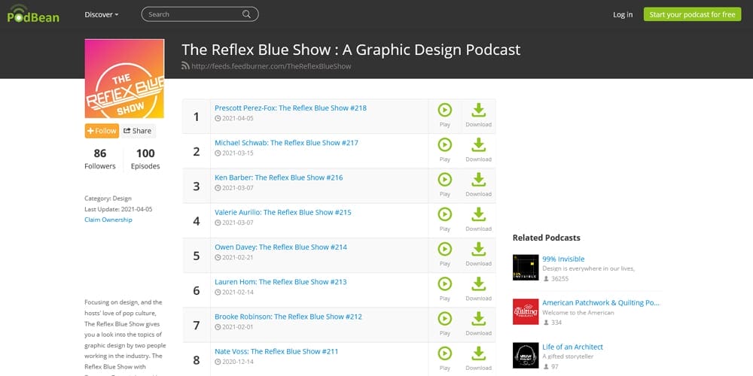Image resolution: width=753 pixels, height=376 pixels.
Task: Open Prescott Perez-Fox episode #218 title
Action: click(x=291, y=108)
